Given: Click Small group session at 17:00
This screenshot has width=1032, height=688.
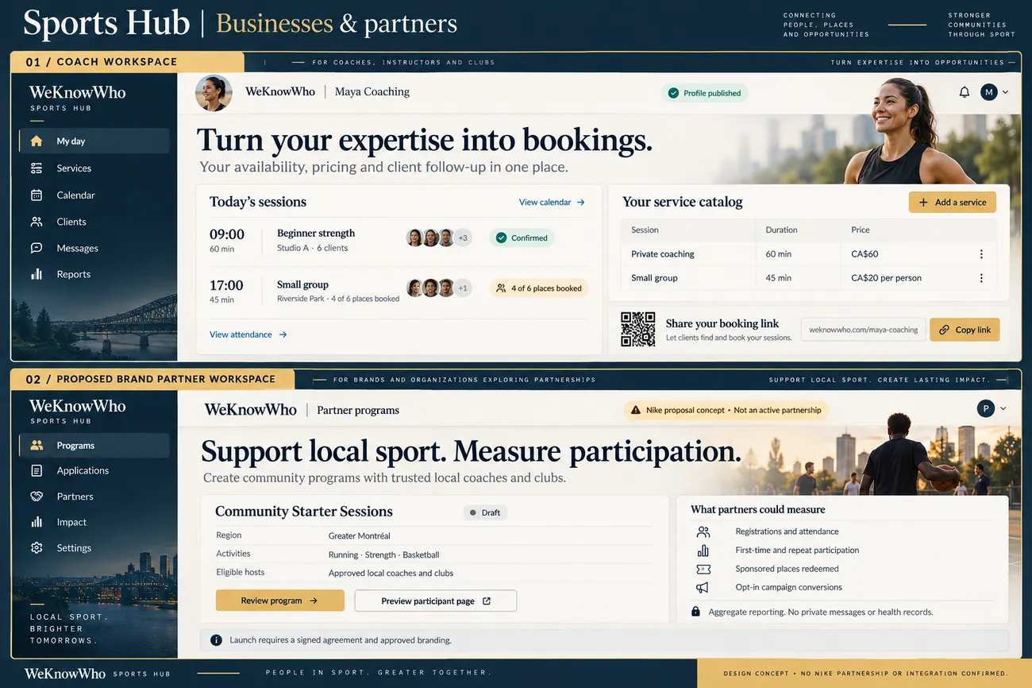Looking at the screenshot, I should 302,284.
